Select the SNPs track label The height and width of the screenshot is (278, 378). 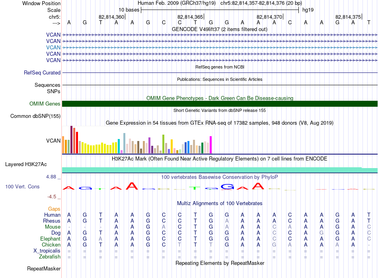click(x=54, y=92)
